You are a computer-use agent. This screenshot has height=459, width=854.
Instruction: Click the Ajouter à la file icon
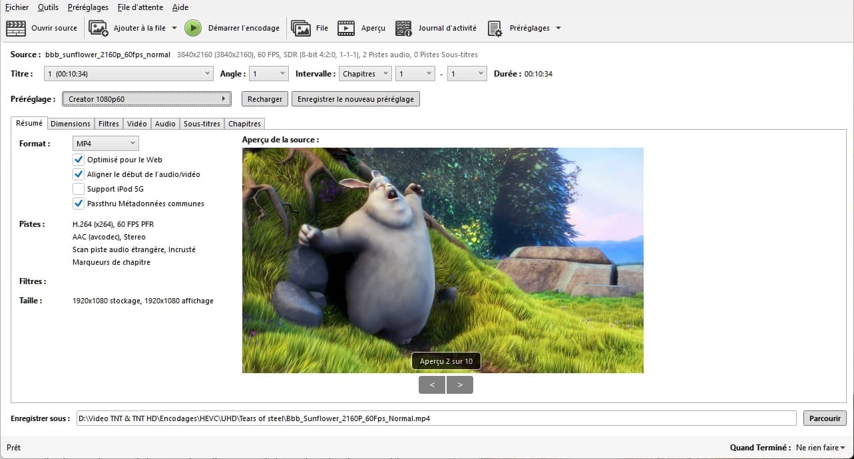point(99,28)
